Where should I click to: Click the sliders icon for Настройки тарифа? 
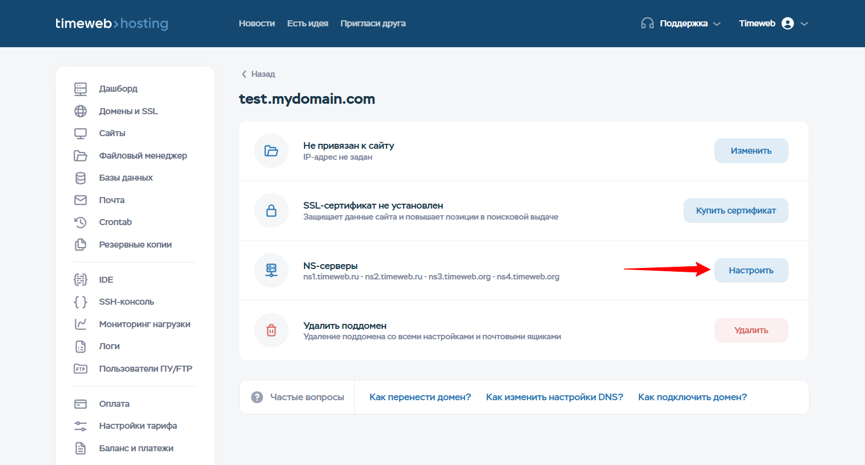pos(80,426)
